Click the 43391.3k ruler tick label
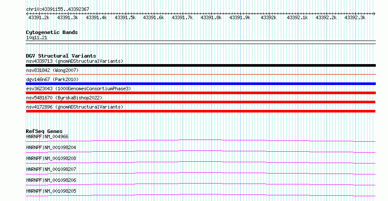388x201 pixels. 68,18
